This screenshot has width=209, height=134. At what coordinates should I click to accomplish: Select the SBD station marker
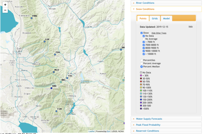51,88
